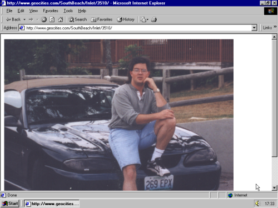Viewport: 278px width, 208px height.
Task: Click the scrollbar down arrow
Action: coord(275,188)
